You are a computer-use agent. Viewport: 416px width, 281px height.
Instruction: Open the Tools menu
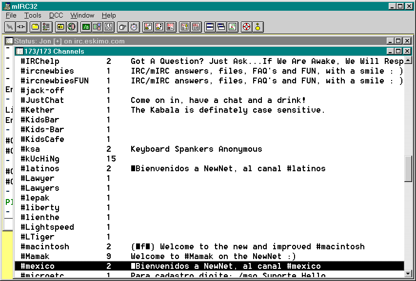[x=33, y=16]
